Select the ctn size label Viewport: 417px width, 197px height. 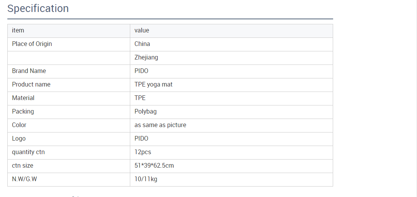click(23, 166)
